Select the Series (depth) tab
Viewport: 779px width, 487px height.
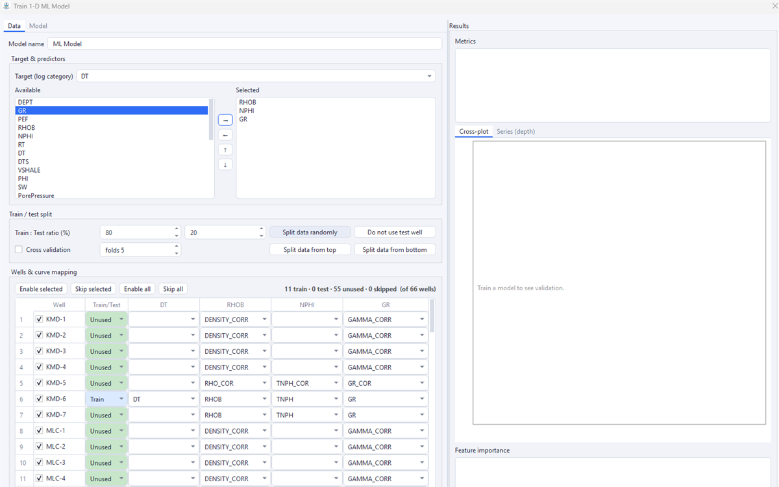tap(515, 132)
